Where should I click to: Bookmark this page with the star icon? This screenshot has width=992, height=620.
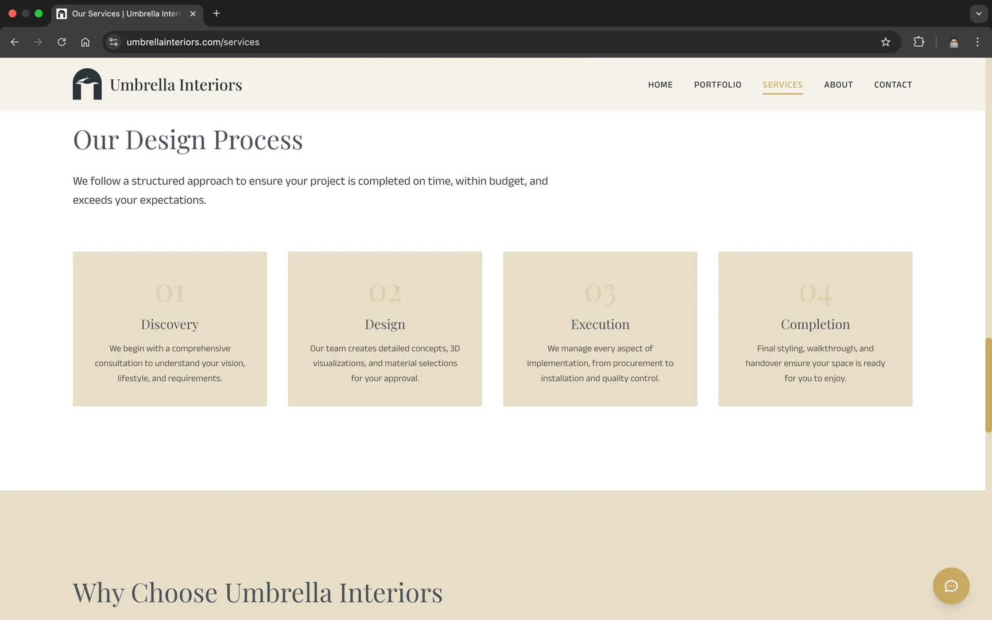point(886,42)
